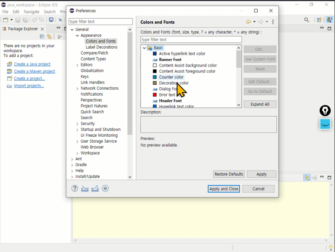This screenshot has width=335, height=252.
Task: Collapse All in Package Explorer
Action: 42,37
